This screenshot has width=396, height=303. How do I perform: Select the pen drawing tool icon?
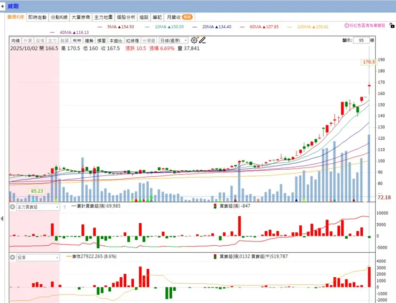click(x=202, y=40)
